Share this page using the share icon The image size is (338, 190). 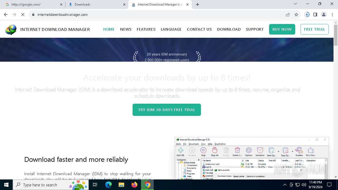tap(288, 15)
